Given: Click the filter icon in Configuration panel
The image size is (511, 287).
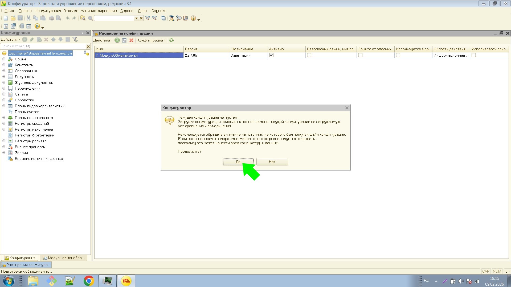Looking at the screenshot, I should (x=75, y=39).
